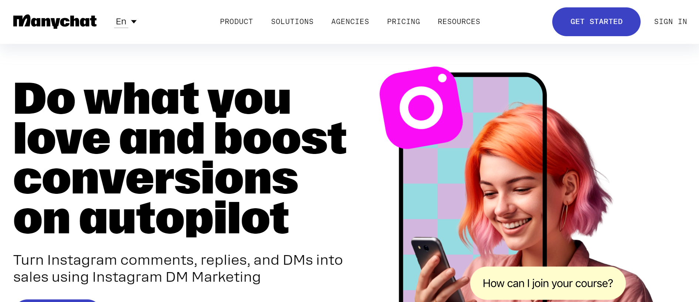Click the Manychat logo
This screenshot has height=302, width=699.
[55, 21]
